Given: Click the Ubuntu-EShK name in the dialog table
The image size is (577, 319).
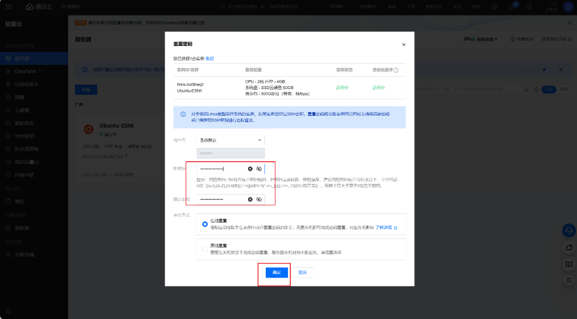Looking at the screenshot, I should pos(189,90).
